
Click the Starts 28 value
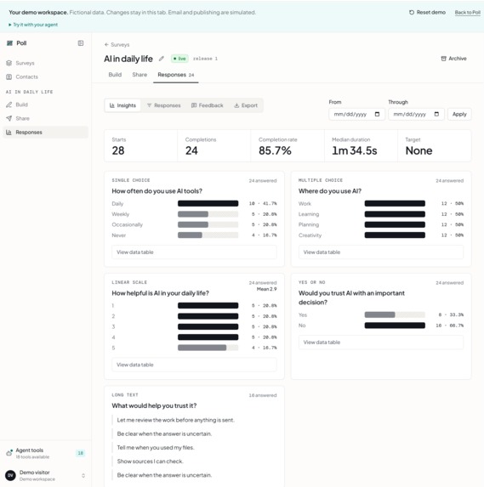[118, 150]
